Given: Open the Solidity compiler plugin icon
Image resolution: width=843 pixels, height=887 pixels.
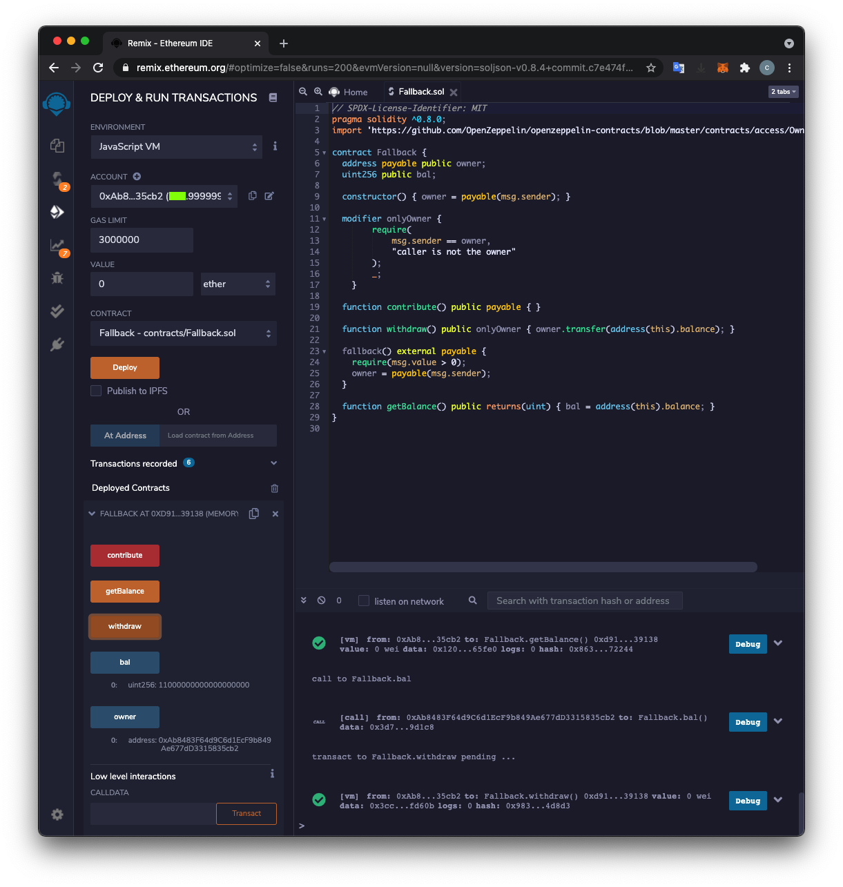Looking at the screenshot, I should tap(57, 179).
